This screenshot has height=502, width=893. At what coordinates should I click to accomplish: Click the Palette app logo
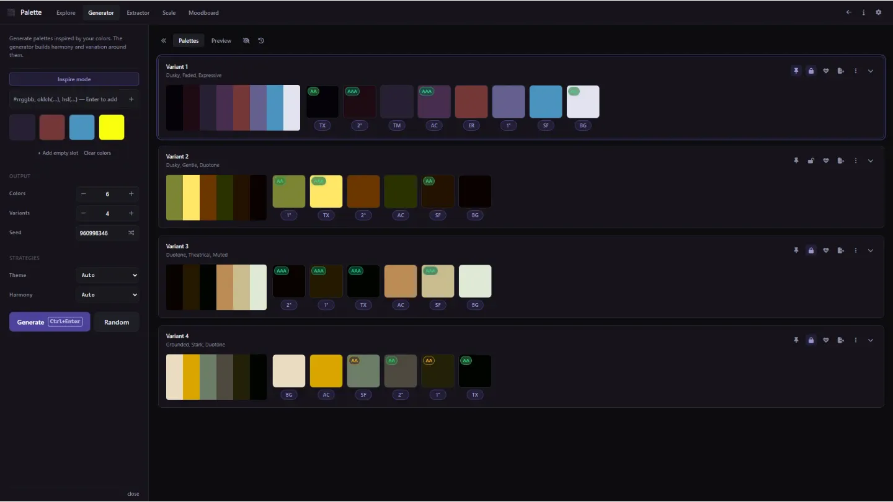click(11, 12)
